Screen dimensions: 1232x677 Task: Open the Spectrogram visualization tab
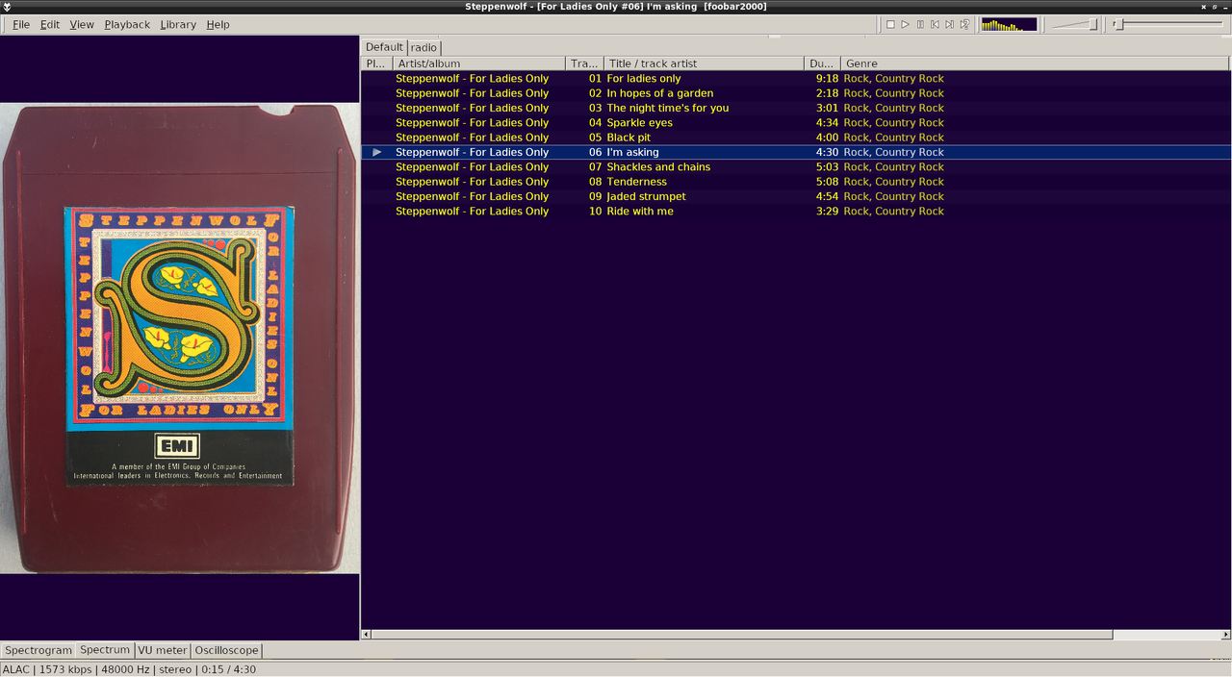click(38, 650)
